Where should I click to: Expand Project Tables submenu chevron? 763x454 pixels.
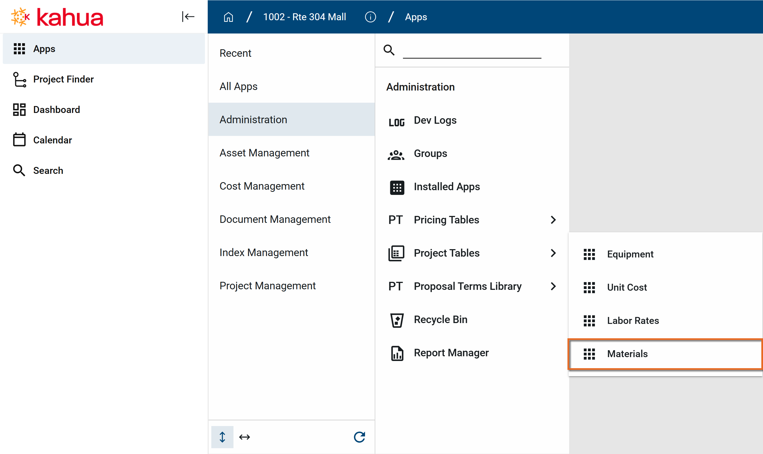pos(553,253)
